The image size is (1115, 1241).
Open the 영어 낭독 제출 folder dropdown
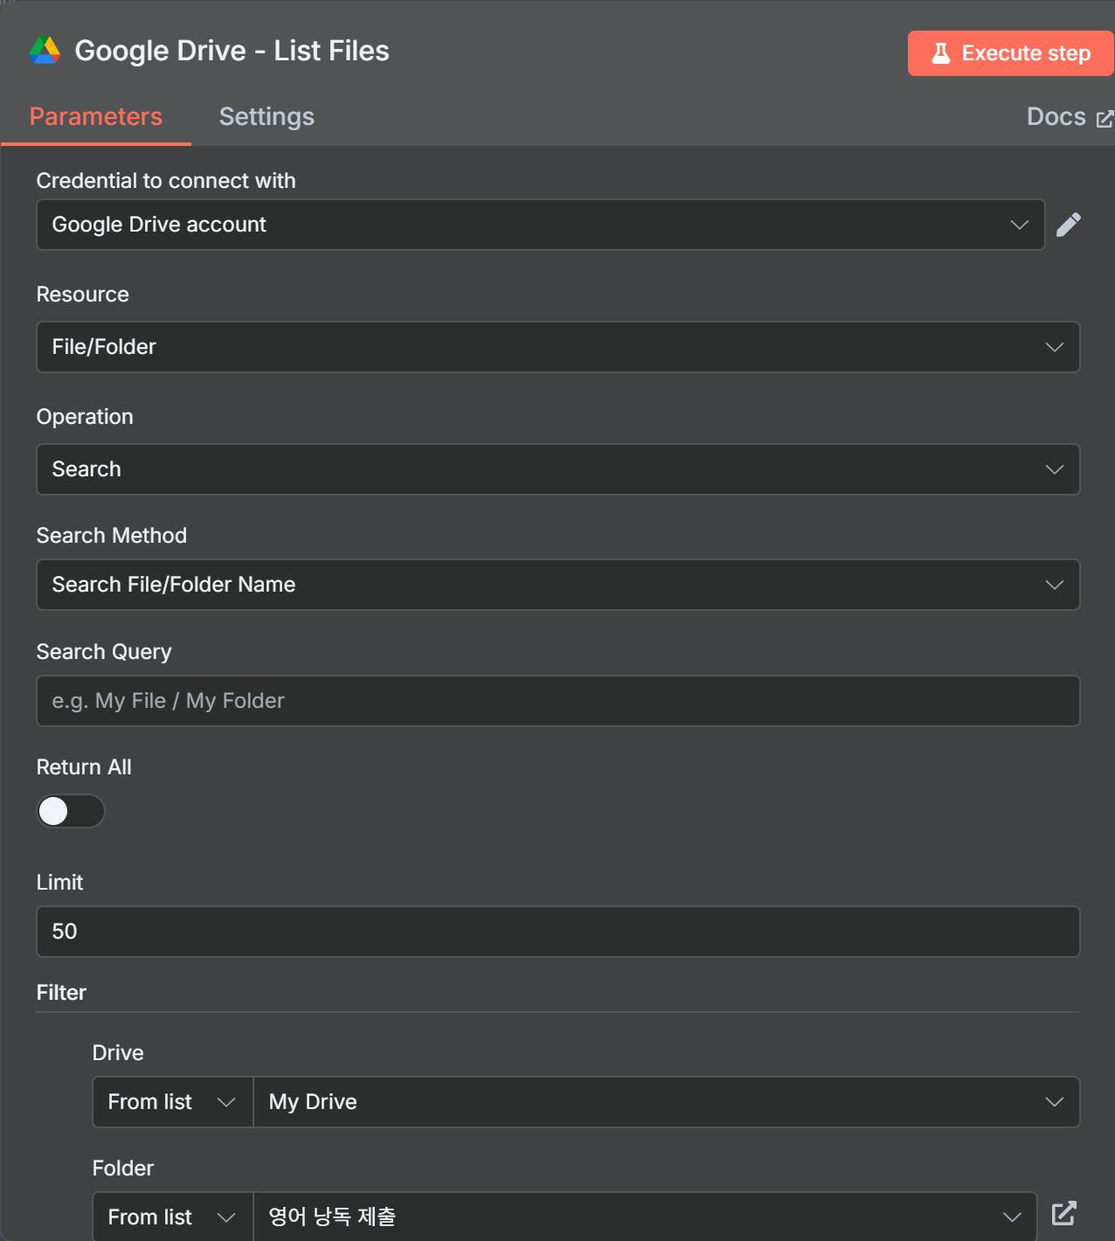[x=645, y=1217]
